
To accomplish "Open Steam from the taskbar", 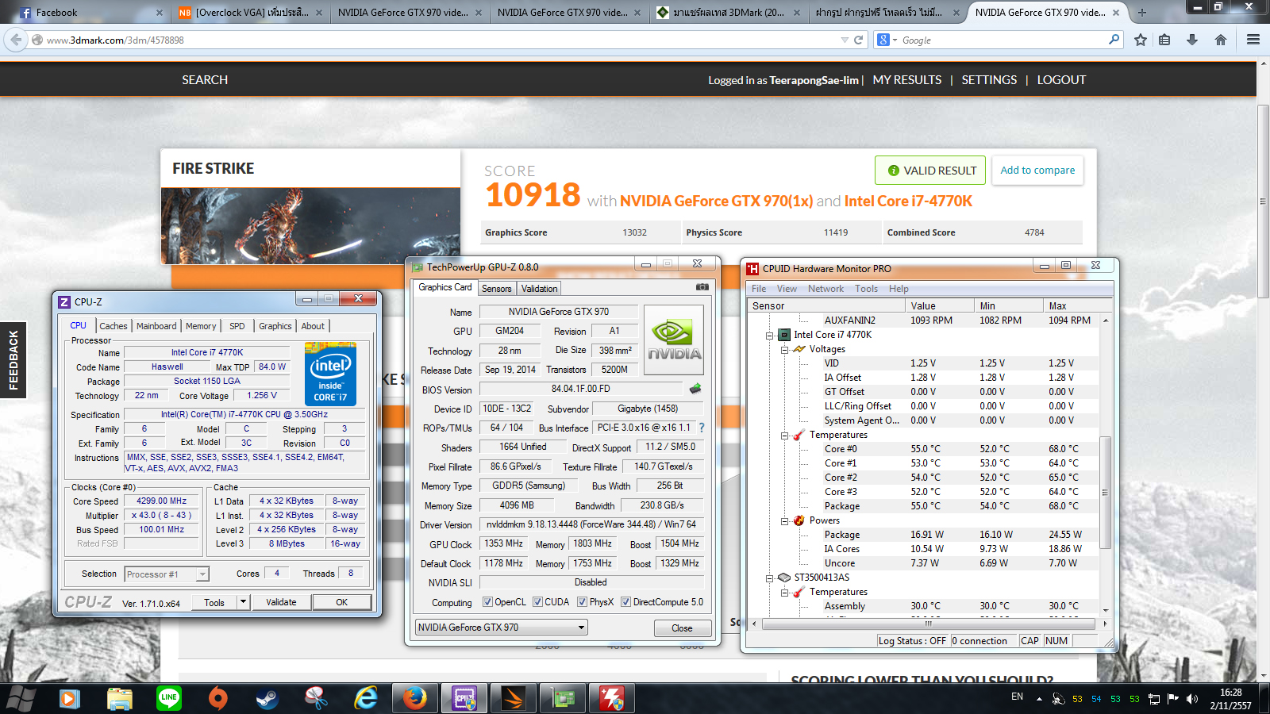I will pyautogui.click(x=267, y=699).
